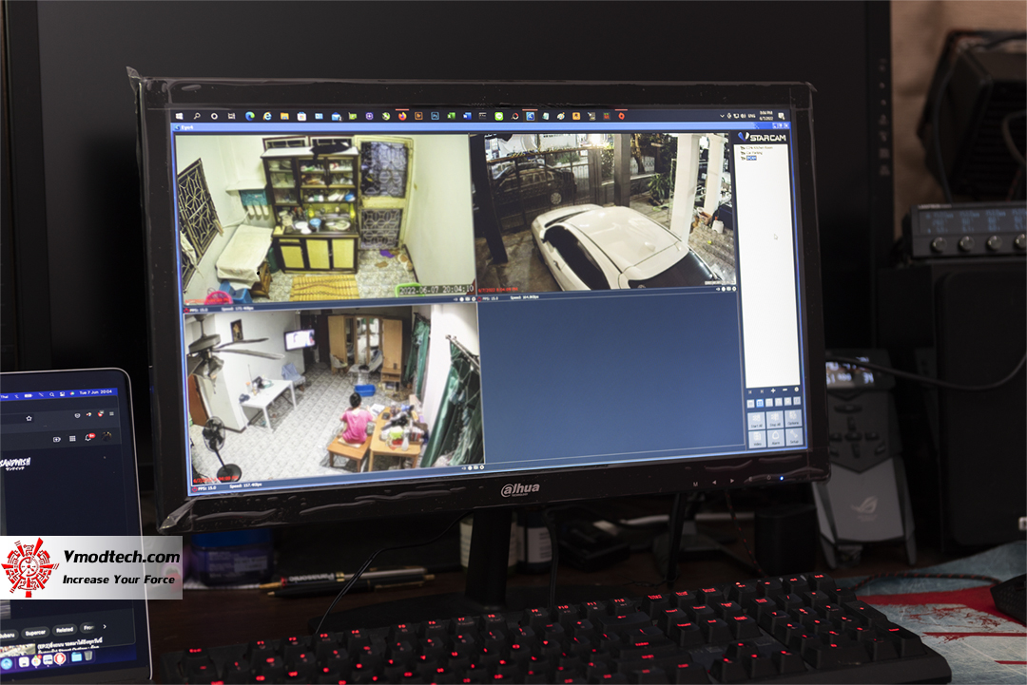The height and width of the screenshot is (685, 1027).
Task: Open YouTube notifications bell on the laptop
Action: [88, 438]
